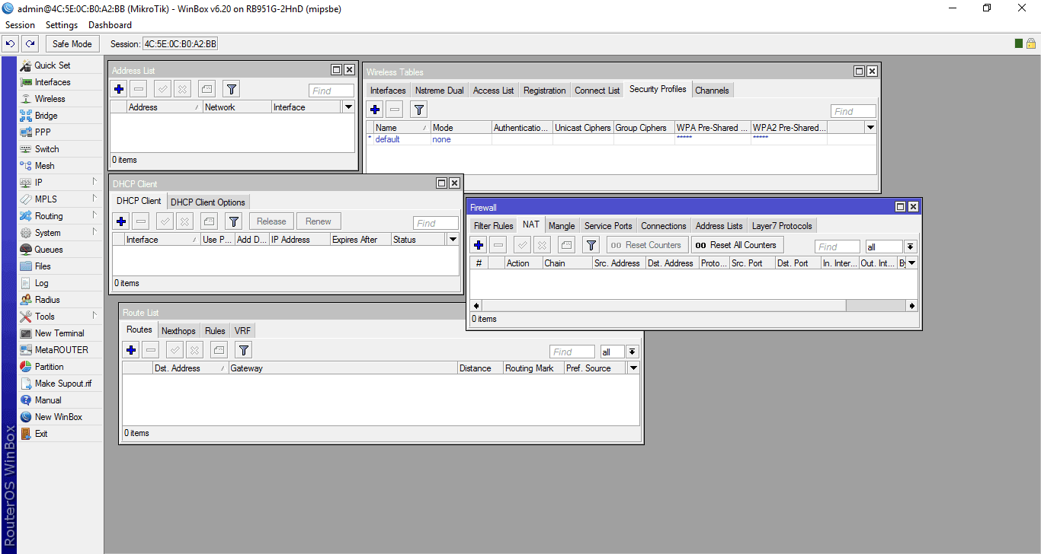The height and width of the screenshot is (554, 1041).
Task: Click the undo arrow in the top toolbar
Action: pos(10,43)
